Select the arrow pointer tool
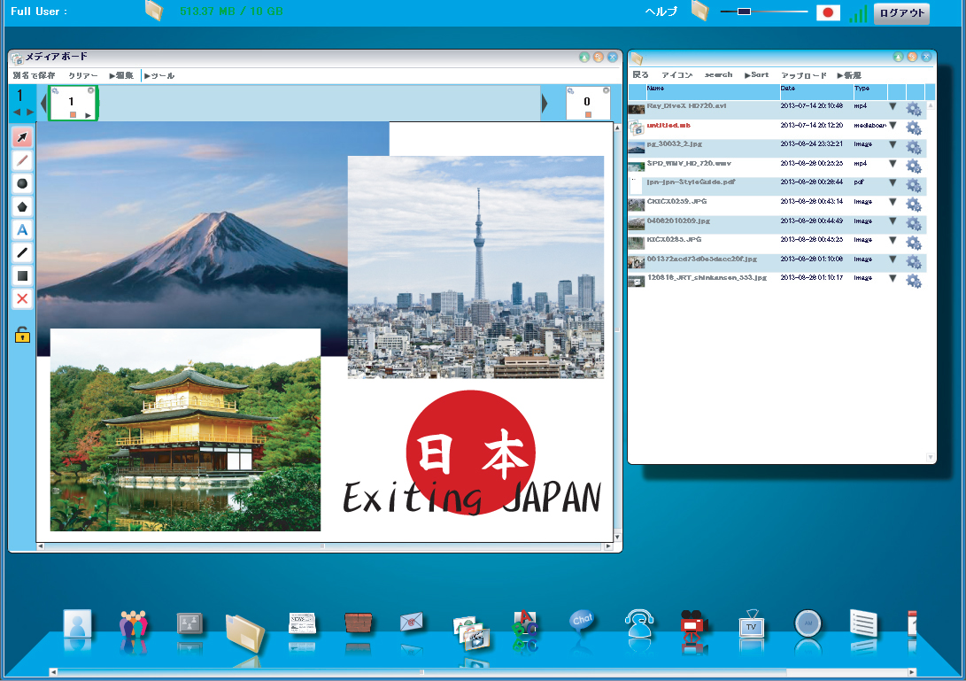Viewport: 966px width, 681px height. point(23,137)
